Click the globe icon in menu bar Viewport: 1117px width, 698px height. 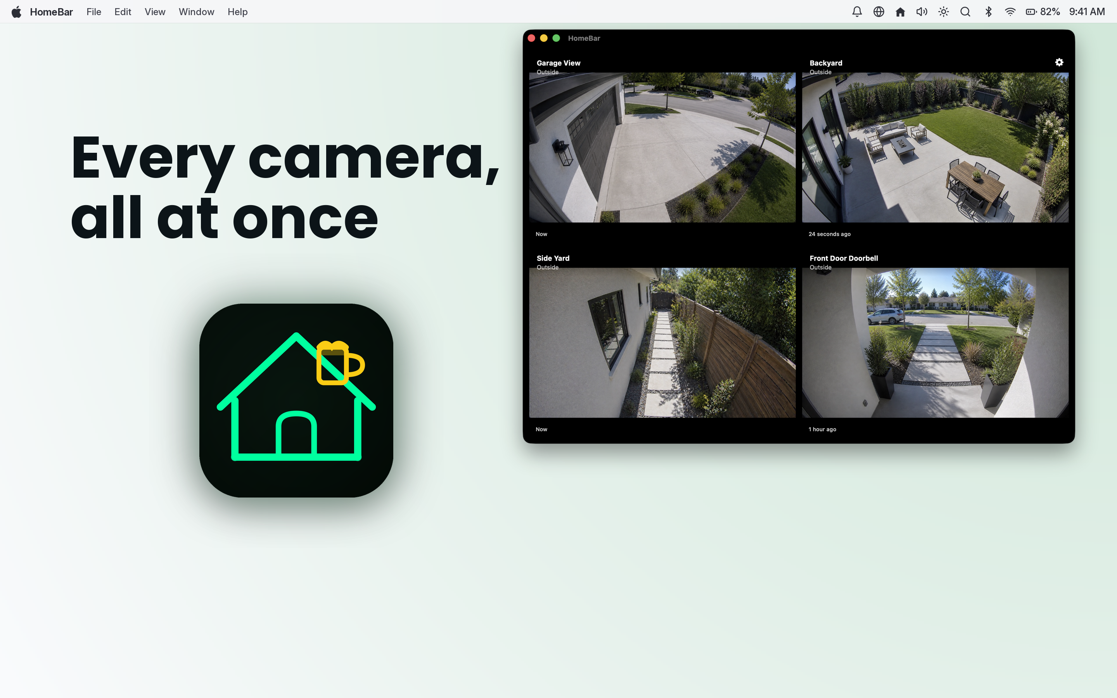pos(878,12)
